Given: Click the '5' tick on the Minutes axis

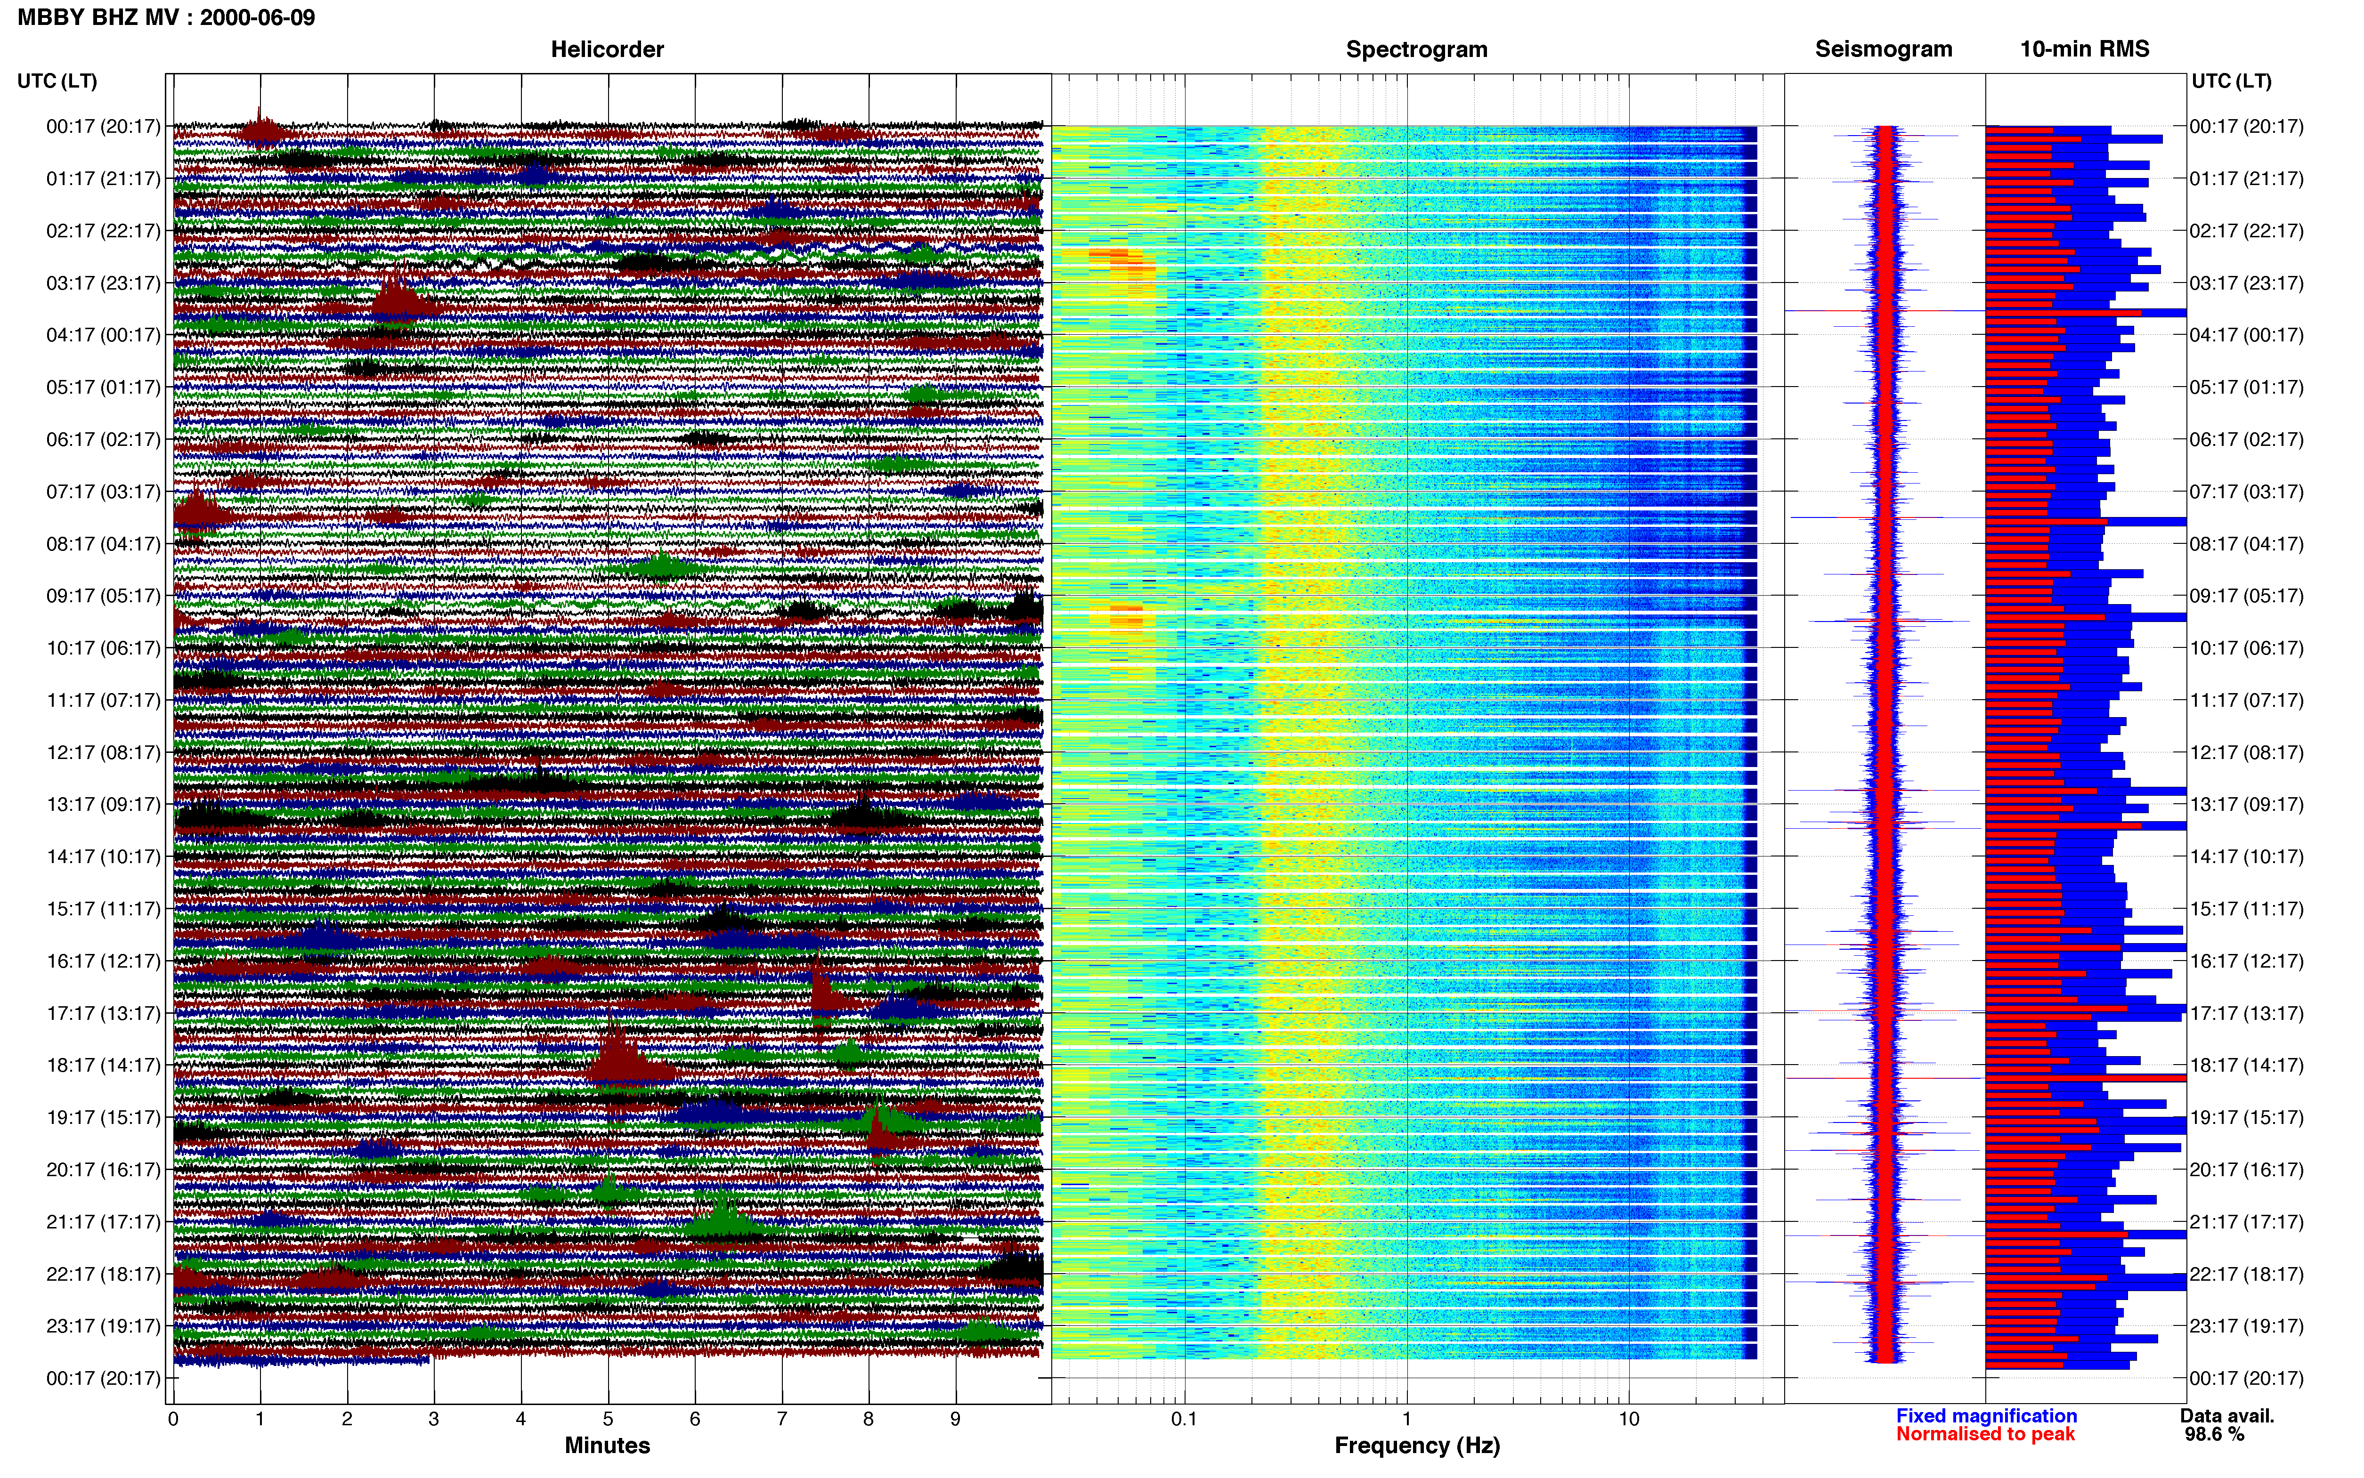Looking at the screenshot, I should [608, 1419].
